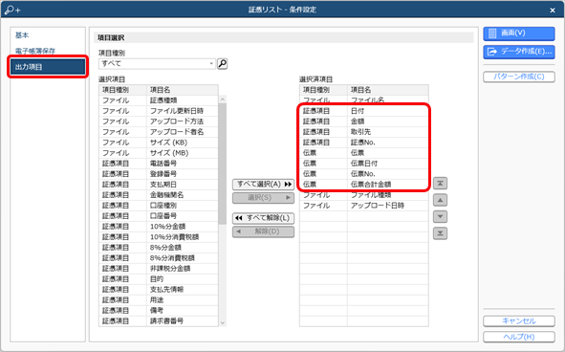Click the すべて選択(A) button

tap(264, 185)
